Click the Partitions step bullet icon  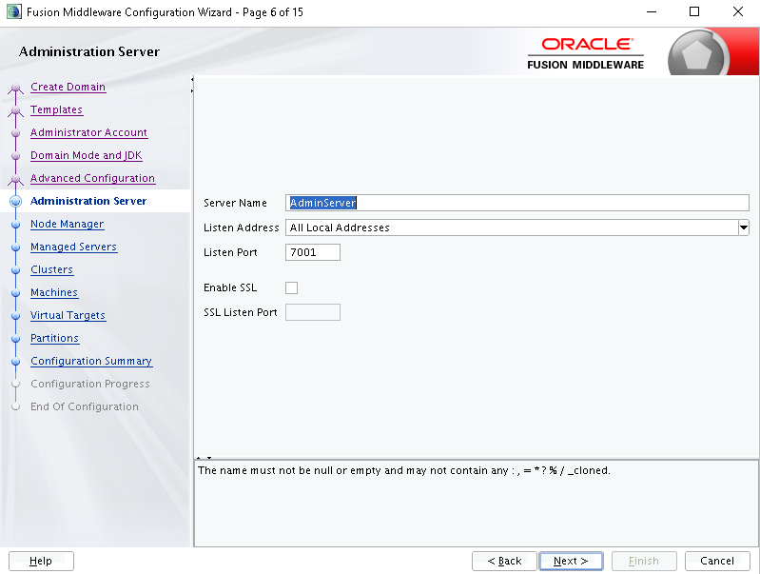point(15,338)
